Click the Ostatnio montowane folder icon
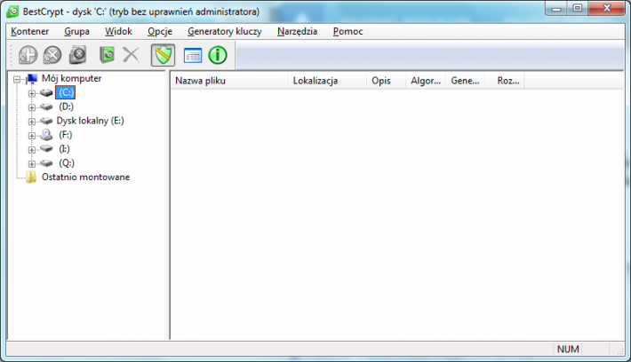631x362 pixels. (x=31, y=177)
